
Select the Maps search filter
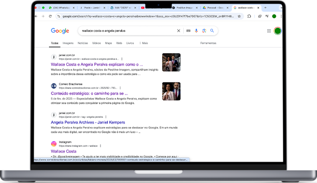pos(108,43)
